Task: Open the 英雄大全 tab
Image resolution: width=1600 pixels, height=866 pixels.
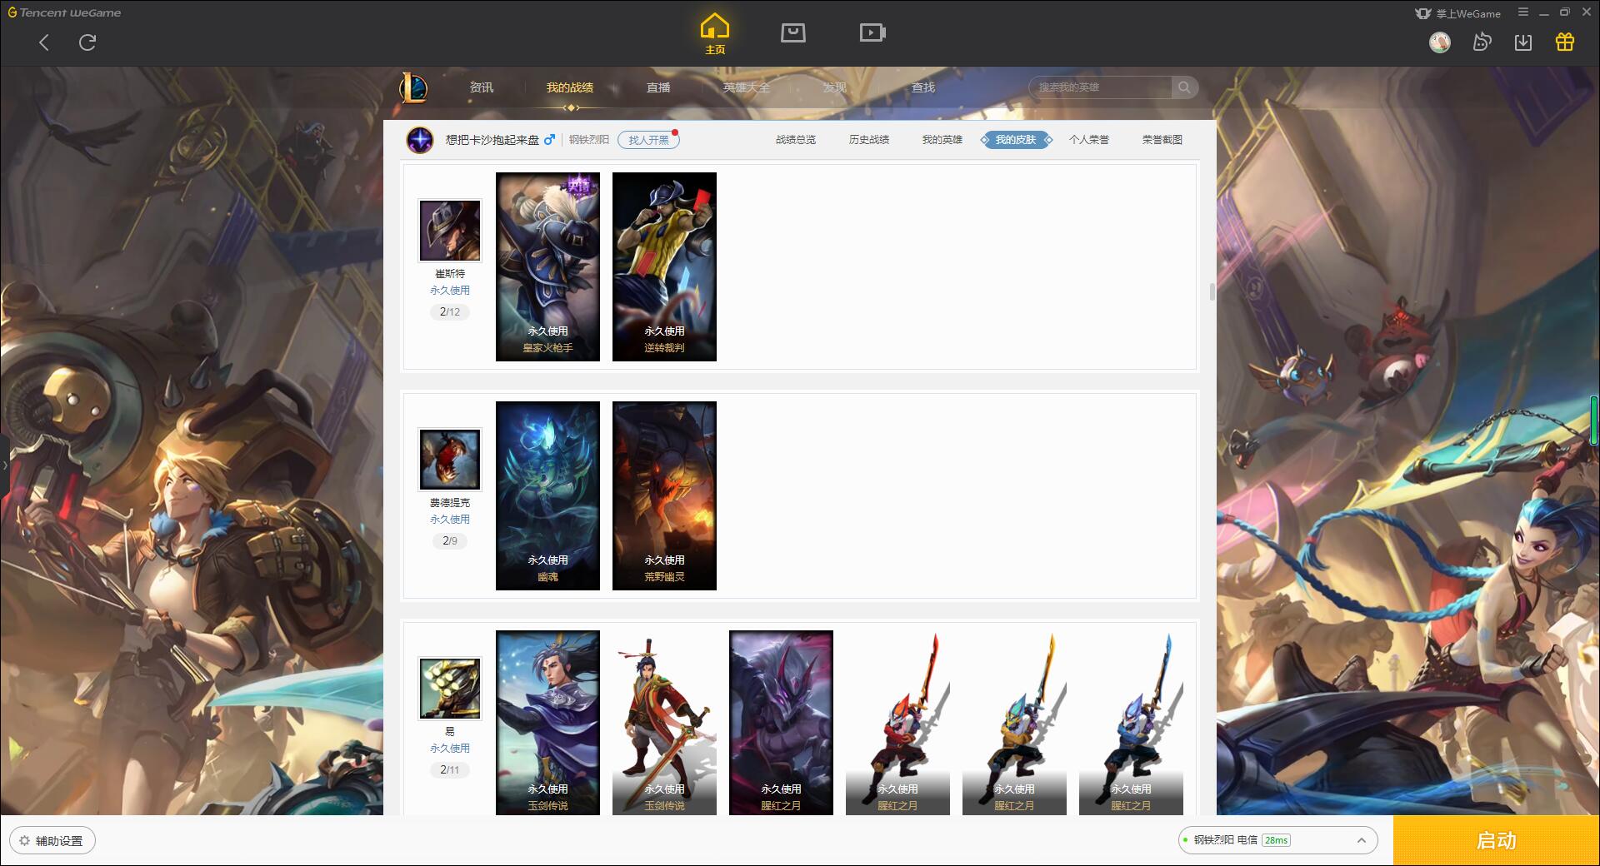Action: pos(747,87)
